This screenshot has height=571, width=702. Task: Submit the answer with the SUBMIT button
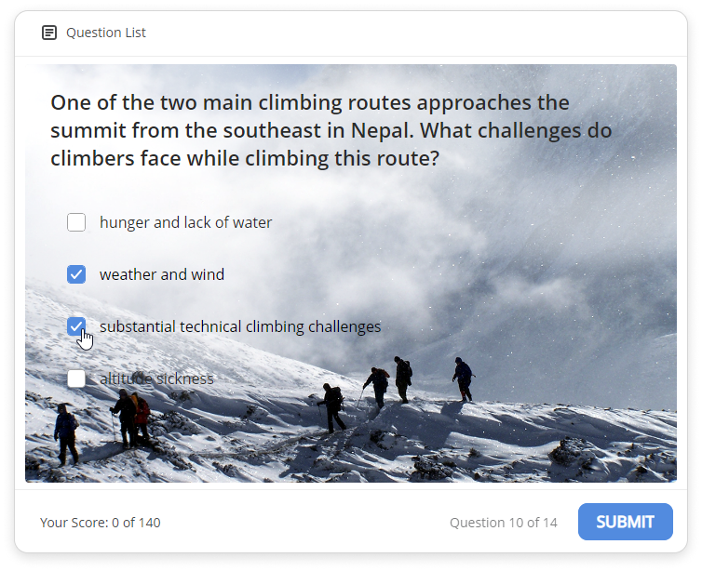pos(626,522)
